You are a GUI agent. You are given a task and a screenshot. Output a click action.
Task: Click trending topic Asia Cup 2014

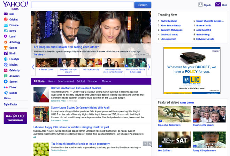[204, 30]
